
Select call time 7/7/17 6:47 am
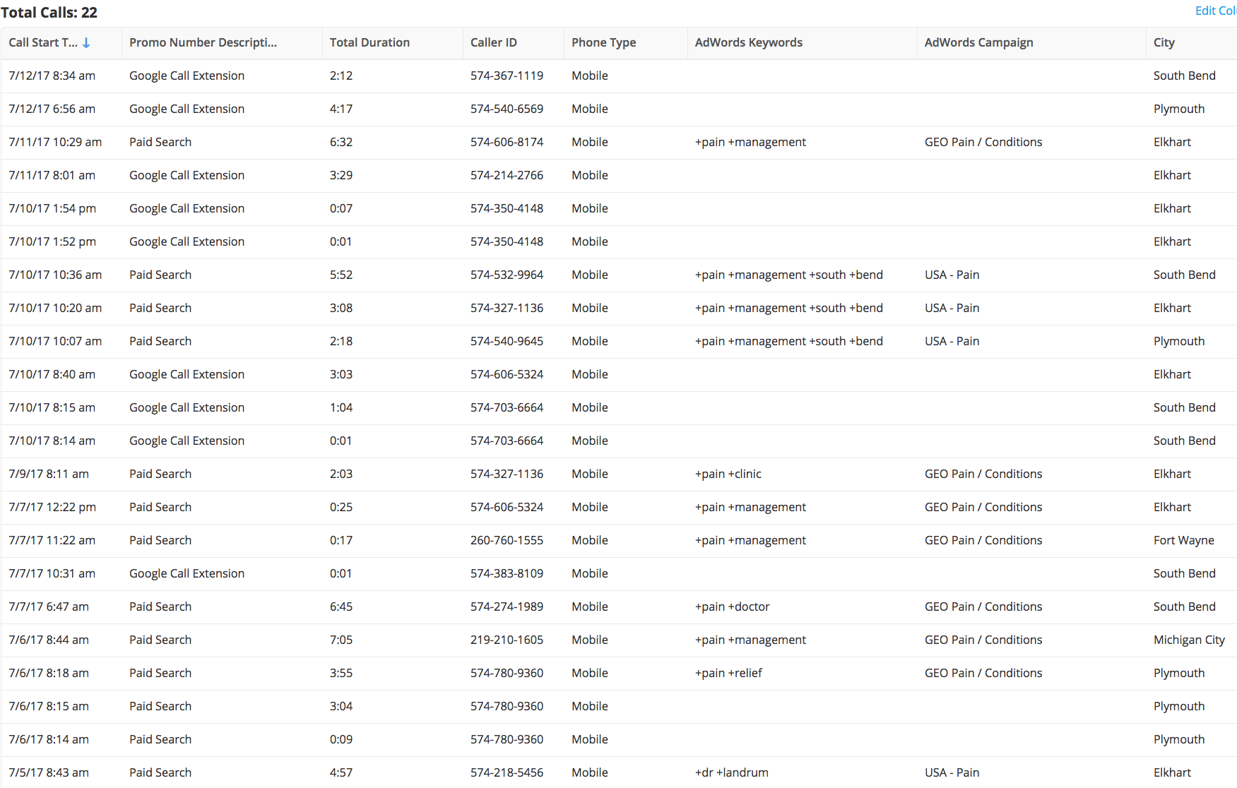(49, 607)
